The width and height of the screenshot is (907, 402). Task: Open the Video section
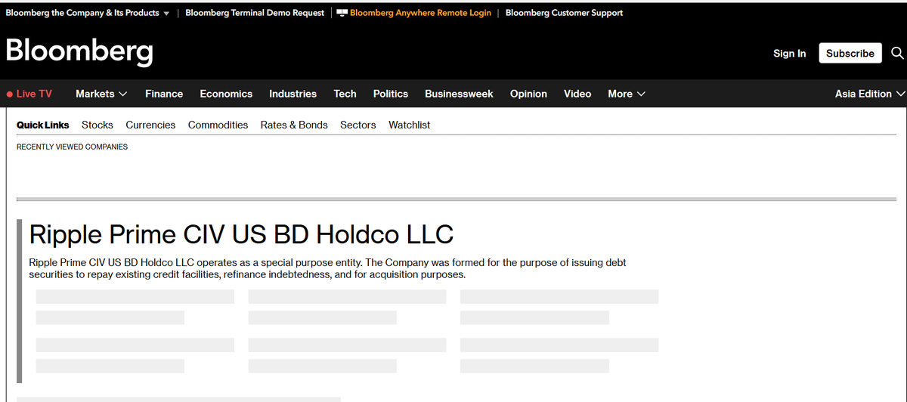(x=577, y=94)
